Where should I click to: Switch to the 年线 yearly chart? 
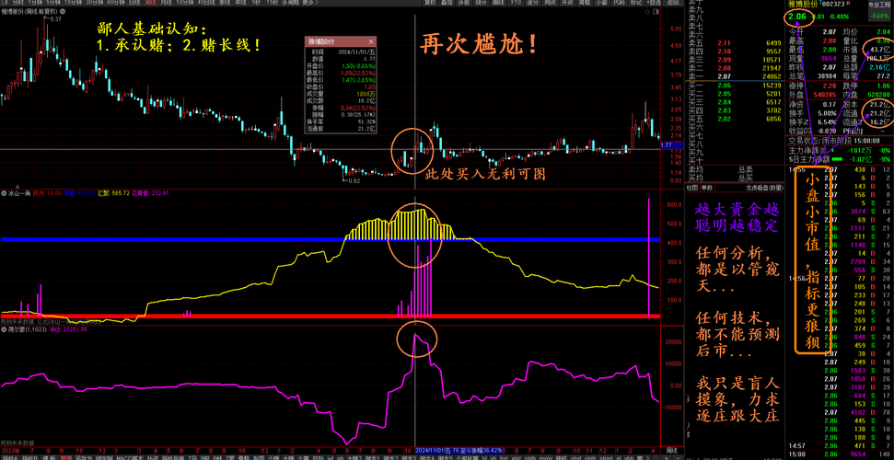click(241, 3)
